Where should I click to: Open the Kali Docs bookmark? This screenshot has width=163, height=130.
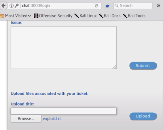click(110, 16)
